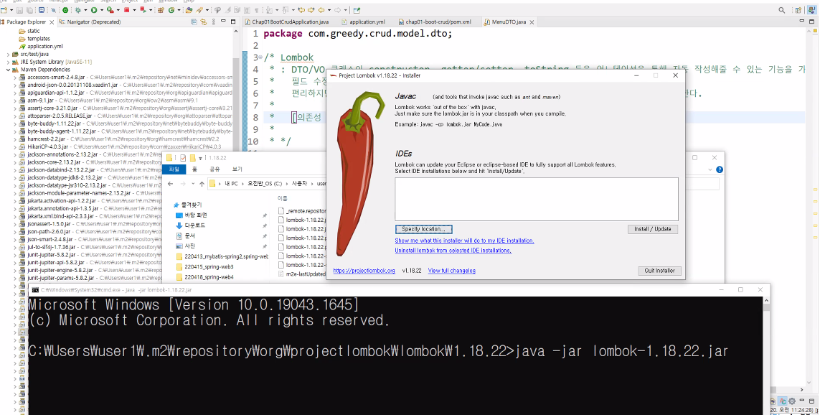The image size is (820, 415).
Task: Click the Debug bug icon in toolbar
Action: [78, 10]
